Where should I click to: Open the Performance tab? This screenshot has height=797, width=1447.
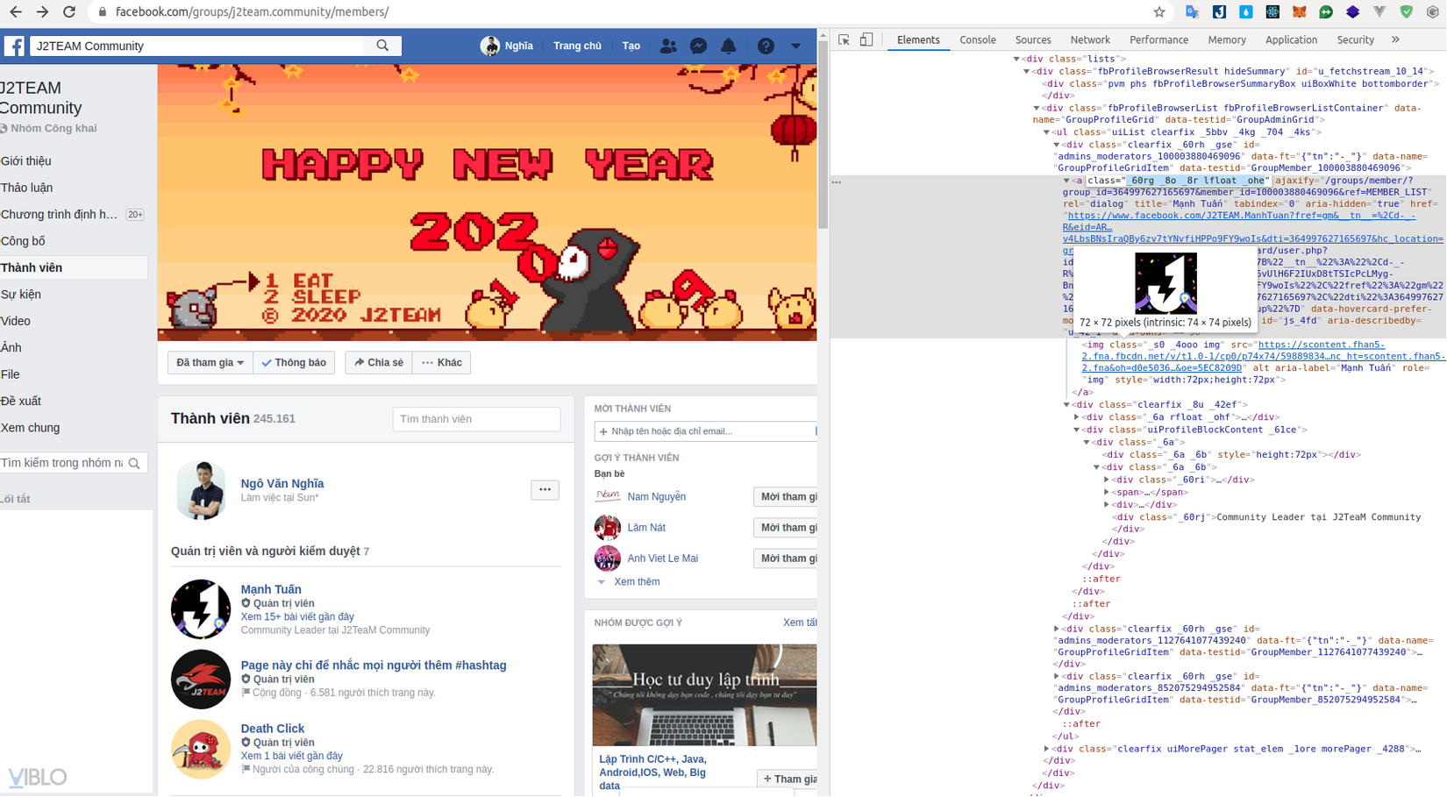[x=1158, y=40]
